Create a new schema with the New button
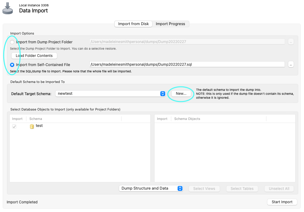The width and height of the screenshot is (304, 212). [181, 94]
